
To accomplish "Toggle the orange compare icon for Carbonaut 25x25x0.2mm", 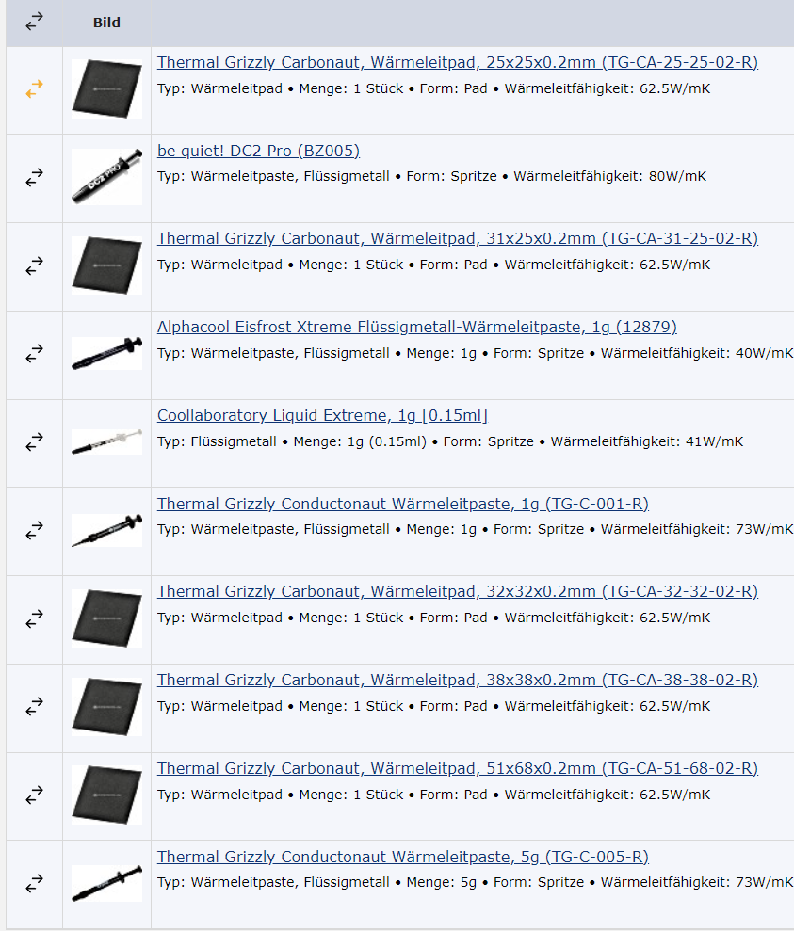I will (x=35, y=89).
